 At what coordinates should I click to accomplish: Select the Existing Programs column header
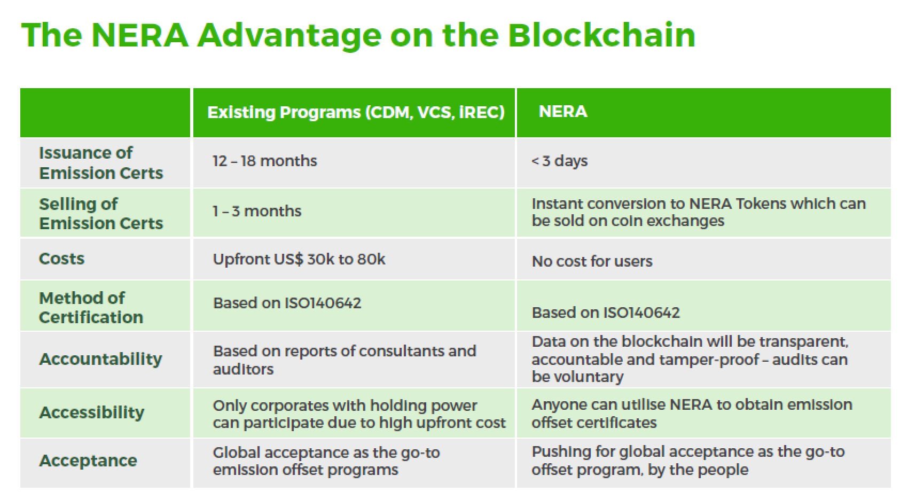click(x=356, y=112)
